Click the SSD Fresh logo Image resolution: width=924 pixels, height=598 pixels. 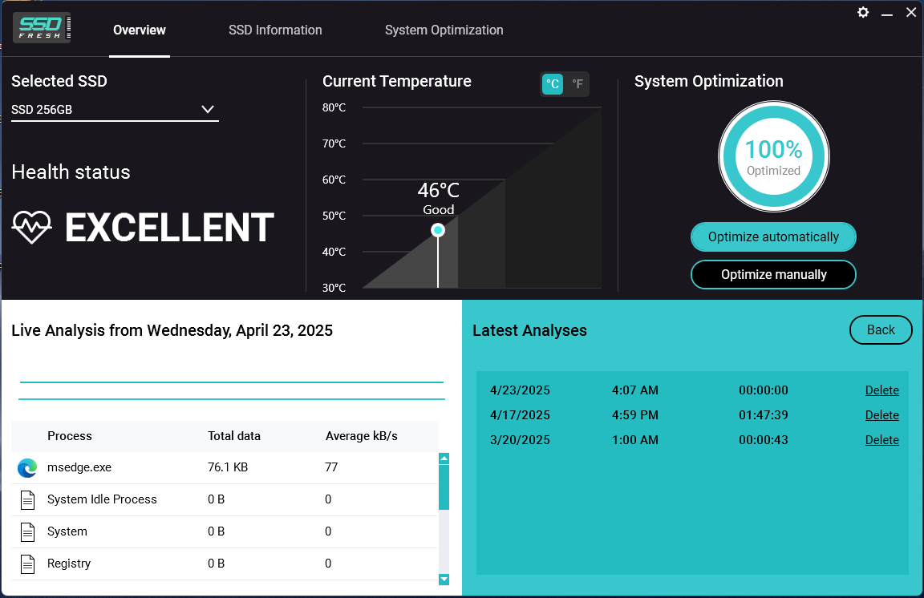click(42, 28)
